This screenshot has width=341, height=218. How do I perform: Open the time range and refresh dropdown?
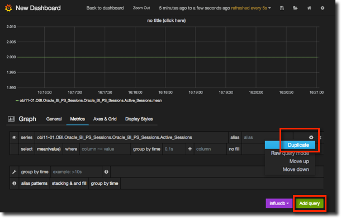coord(215,8)
